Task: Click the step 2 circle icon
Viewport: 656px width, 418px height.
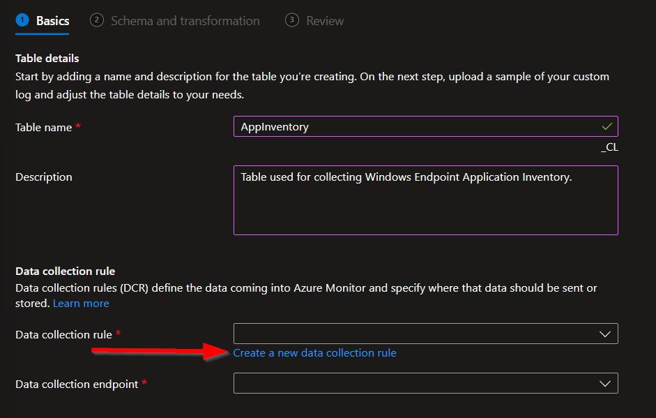Action: click(x=97, y=20)
